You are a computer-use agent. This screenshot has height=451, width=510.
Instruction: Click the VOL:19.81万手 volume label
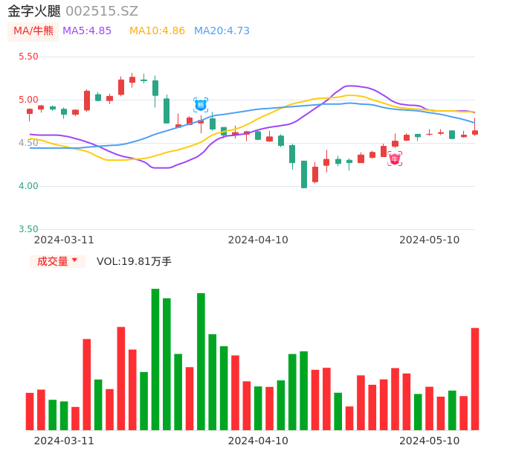point(134,261)
